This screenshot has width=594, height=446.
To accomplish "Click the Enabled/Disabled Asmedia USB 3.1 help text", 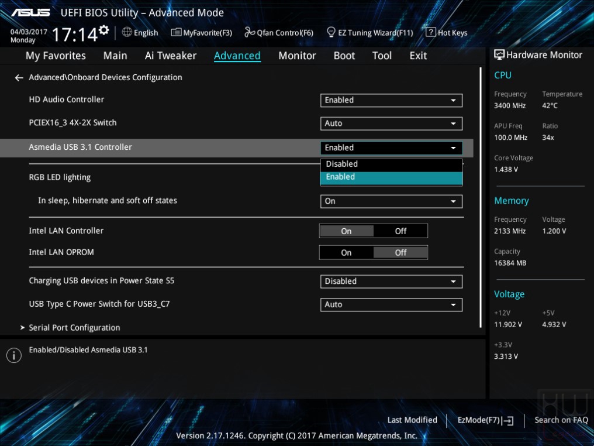I will 88,350.
